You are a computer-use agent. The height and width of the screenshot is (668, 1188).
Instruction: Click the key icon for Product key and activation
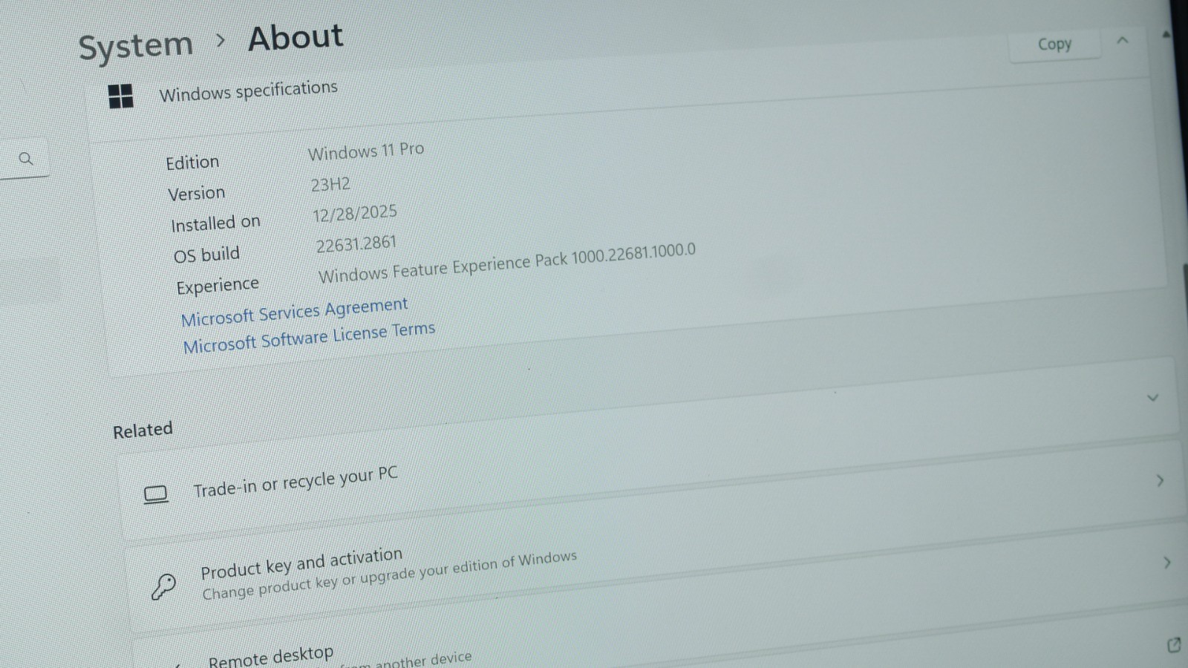point(163,586)
